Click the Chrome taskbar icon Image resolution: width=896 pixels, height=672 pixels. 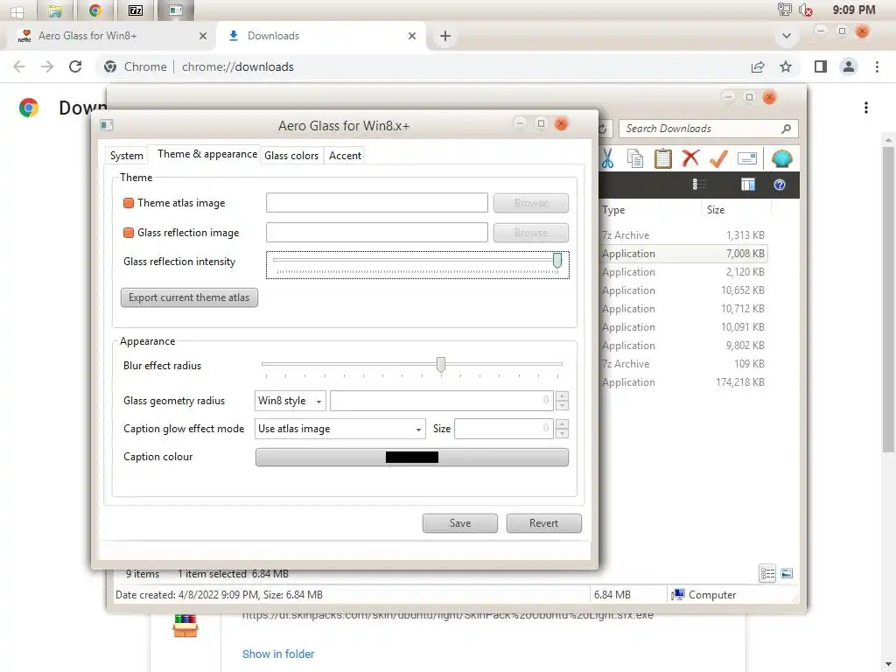94,10
